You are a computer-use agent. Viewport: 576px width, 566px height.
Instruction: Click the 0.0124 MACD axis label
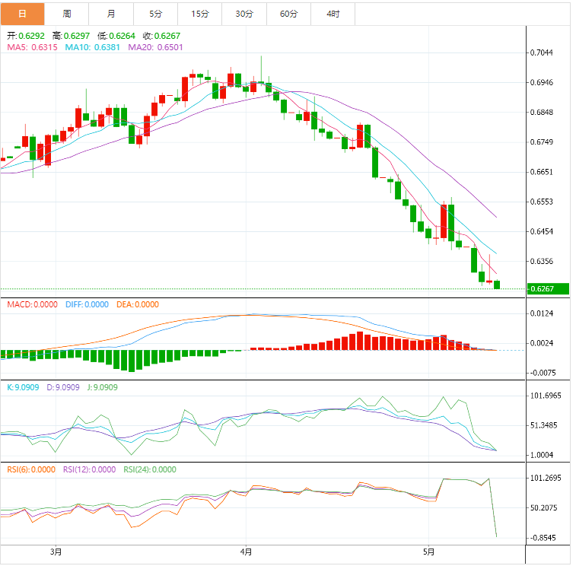[542, 313]
